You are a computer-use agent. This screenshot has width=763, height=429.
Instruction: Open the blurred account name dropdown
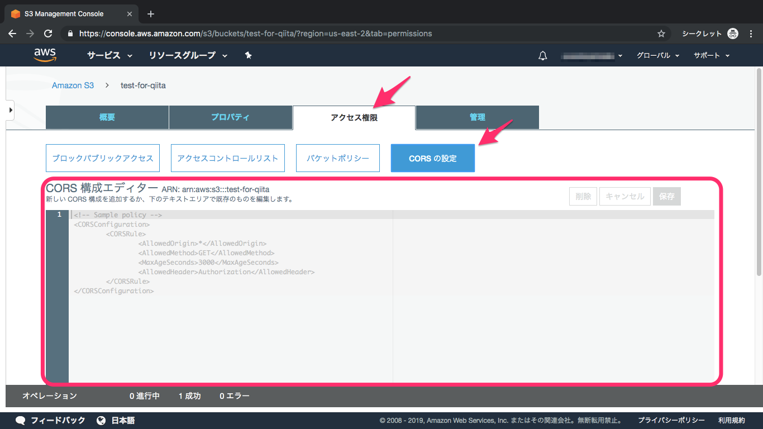(x=592, y=55)
